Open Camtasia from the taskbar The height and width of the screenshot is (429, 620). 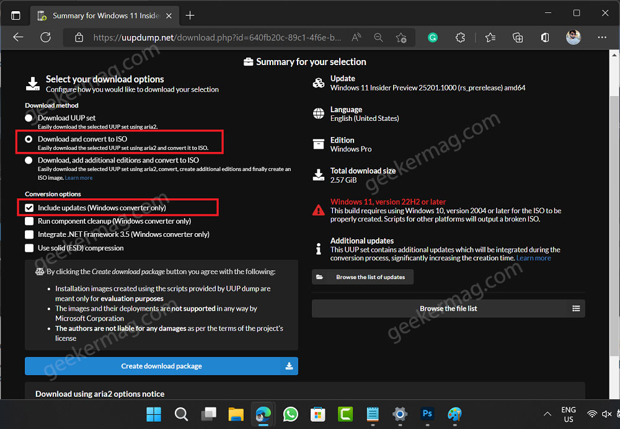point(345,414)
